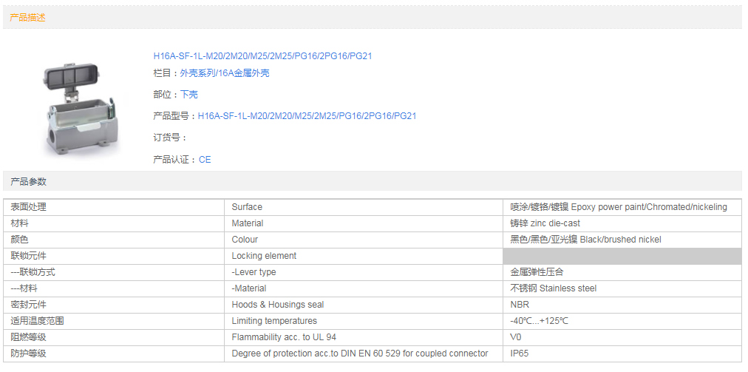
Task: Click the H16A-SF-1L product title link at top
Action: [x=262, y=56]
